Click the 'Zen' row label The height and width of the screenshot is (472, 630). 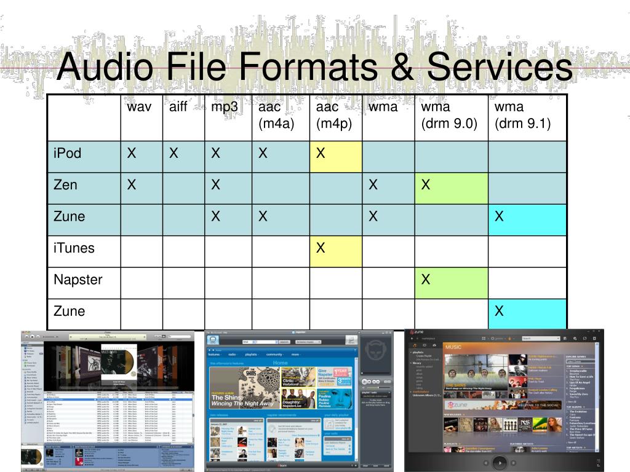[x=65, y=184]
